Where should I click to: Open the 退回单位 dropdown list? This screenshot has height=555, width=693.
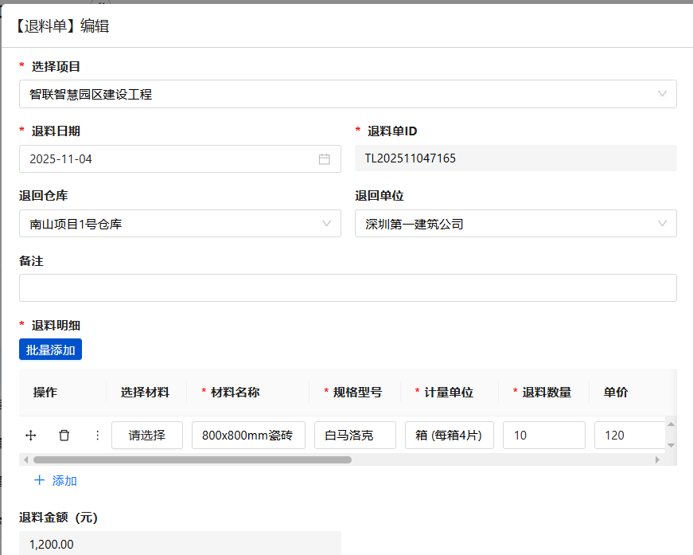click(x=516, y=224)
